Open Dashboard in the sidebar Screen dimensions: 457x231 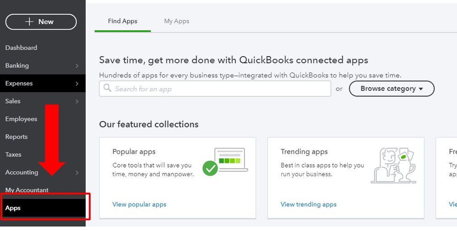[x=21, y=47]
